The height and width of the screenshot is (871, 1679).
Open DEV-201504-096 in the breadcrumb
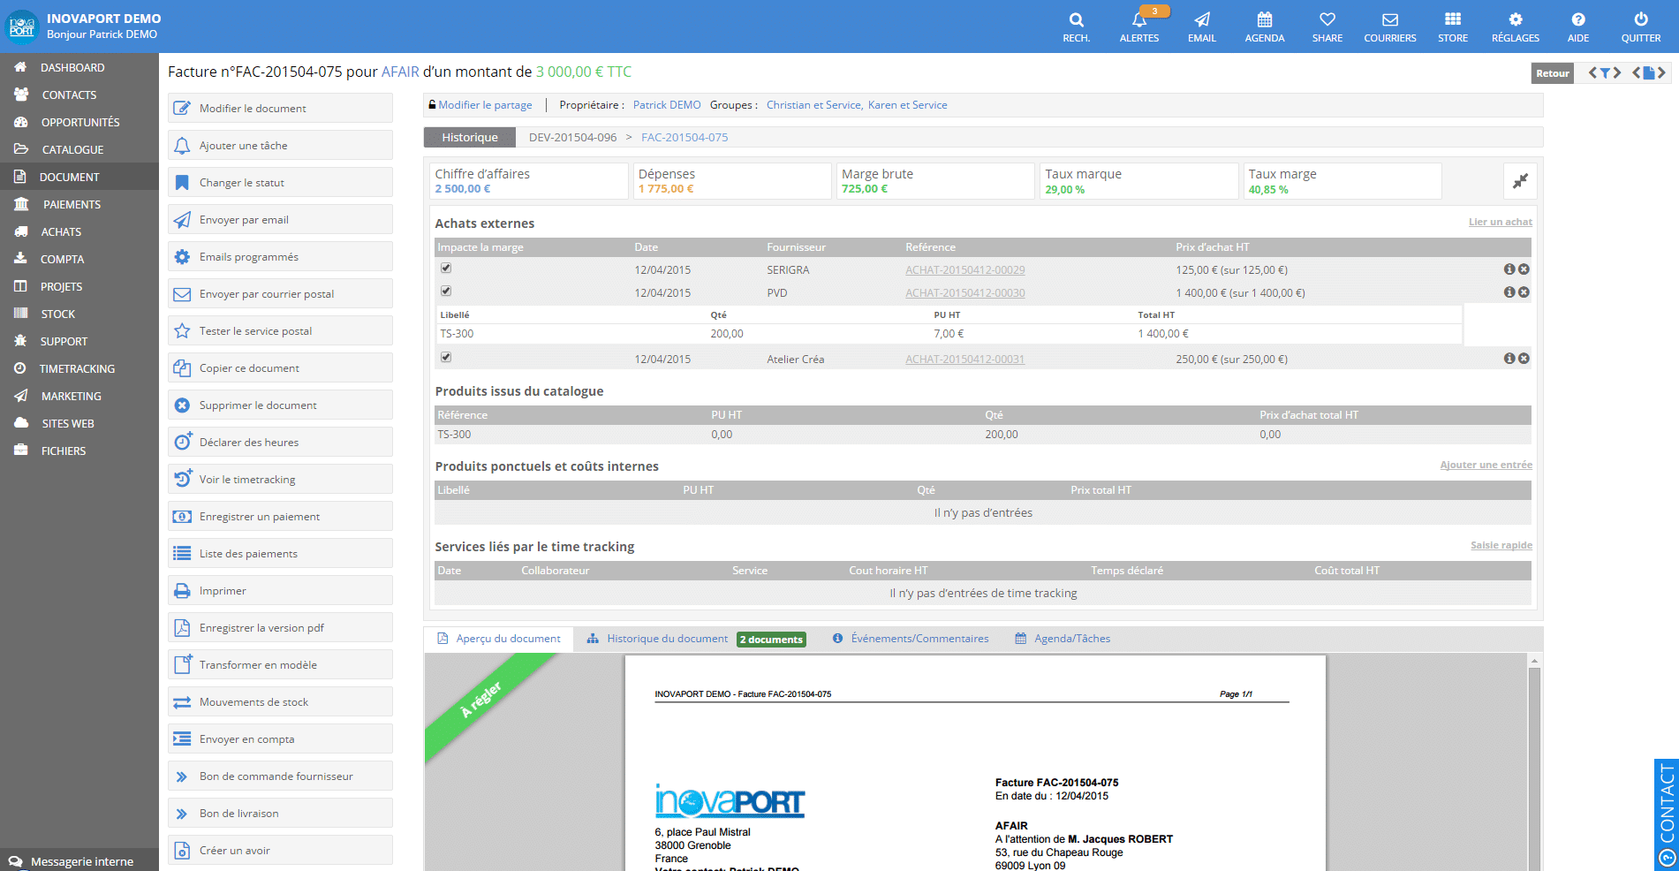572,137
